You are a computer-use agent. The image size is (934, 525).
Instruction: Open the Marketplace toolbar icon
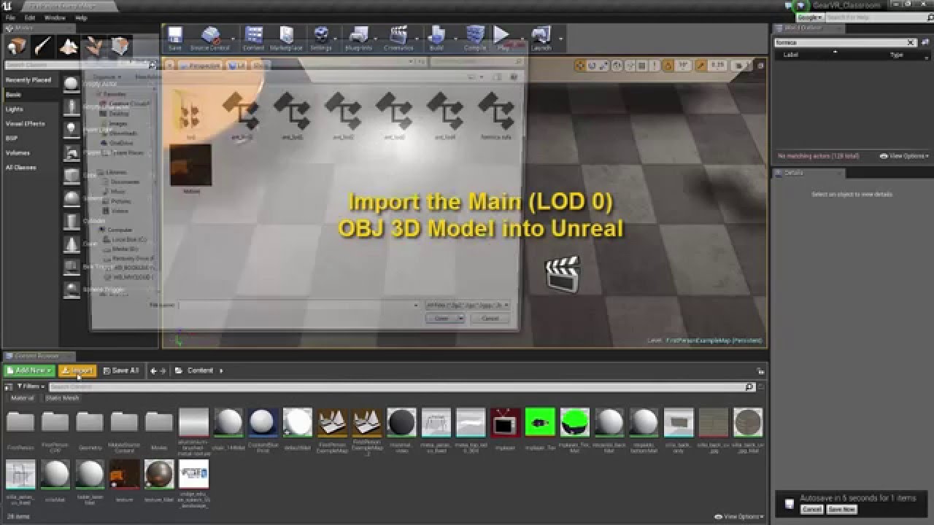click(x=287, y=38)
